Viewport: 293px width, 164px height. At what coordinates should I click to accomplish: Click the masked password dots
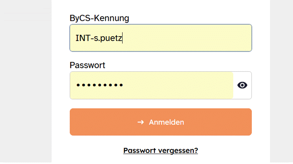(100, 85)
